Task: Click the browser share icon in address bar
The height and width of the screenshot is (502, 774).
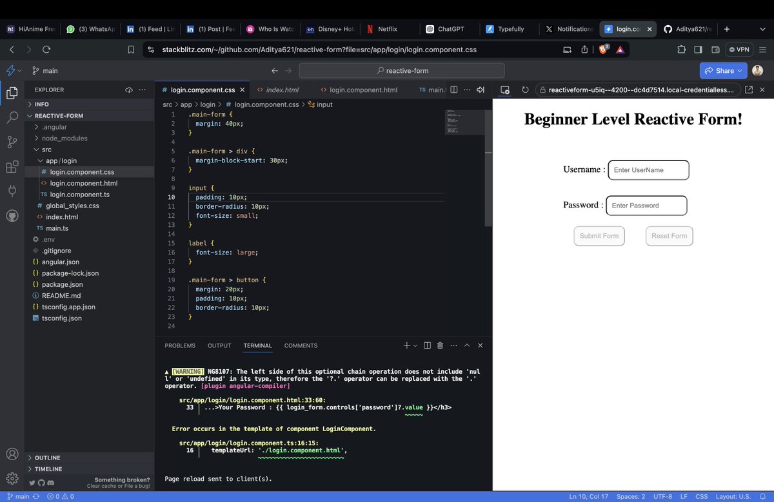Action: point(584,49)
